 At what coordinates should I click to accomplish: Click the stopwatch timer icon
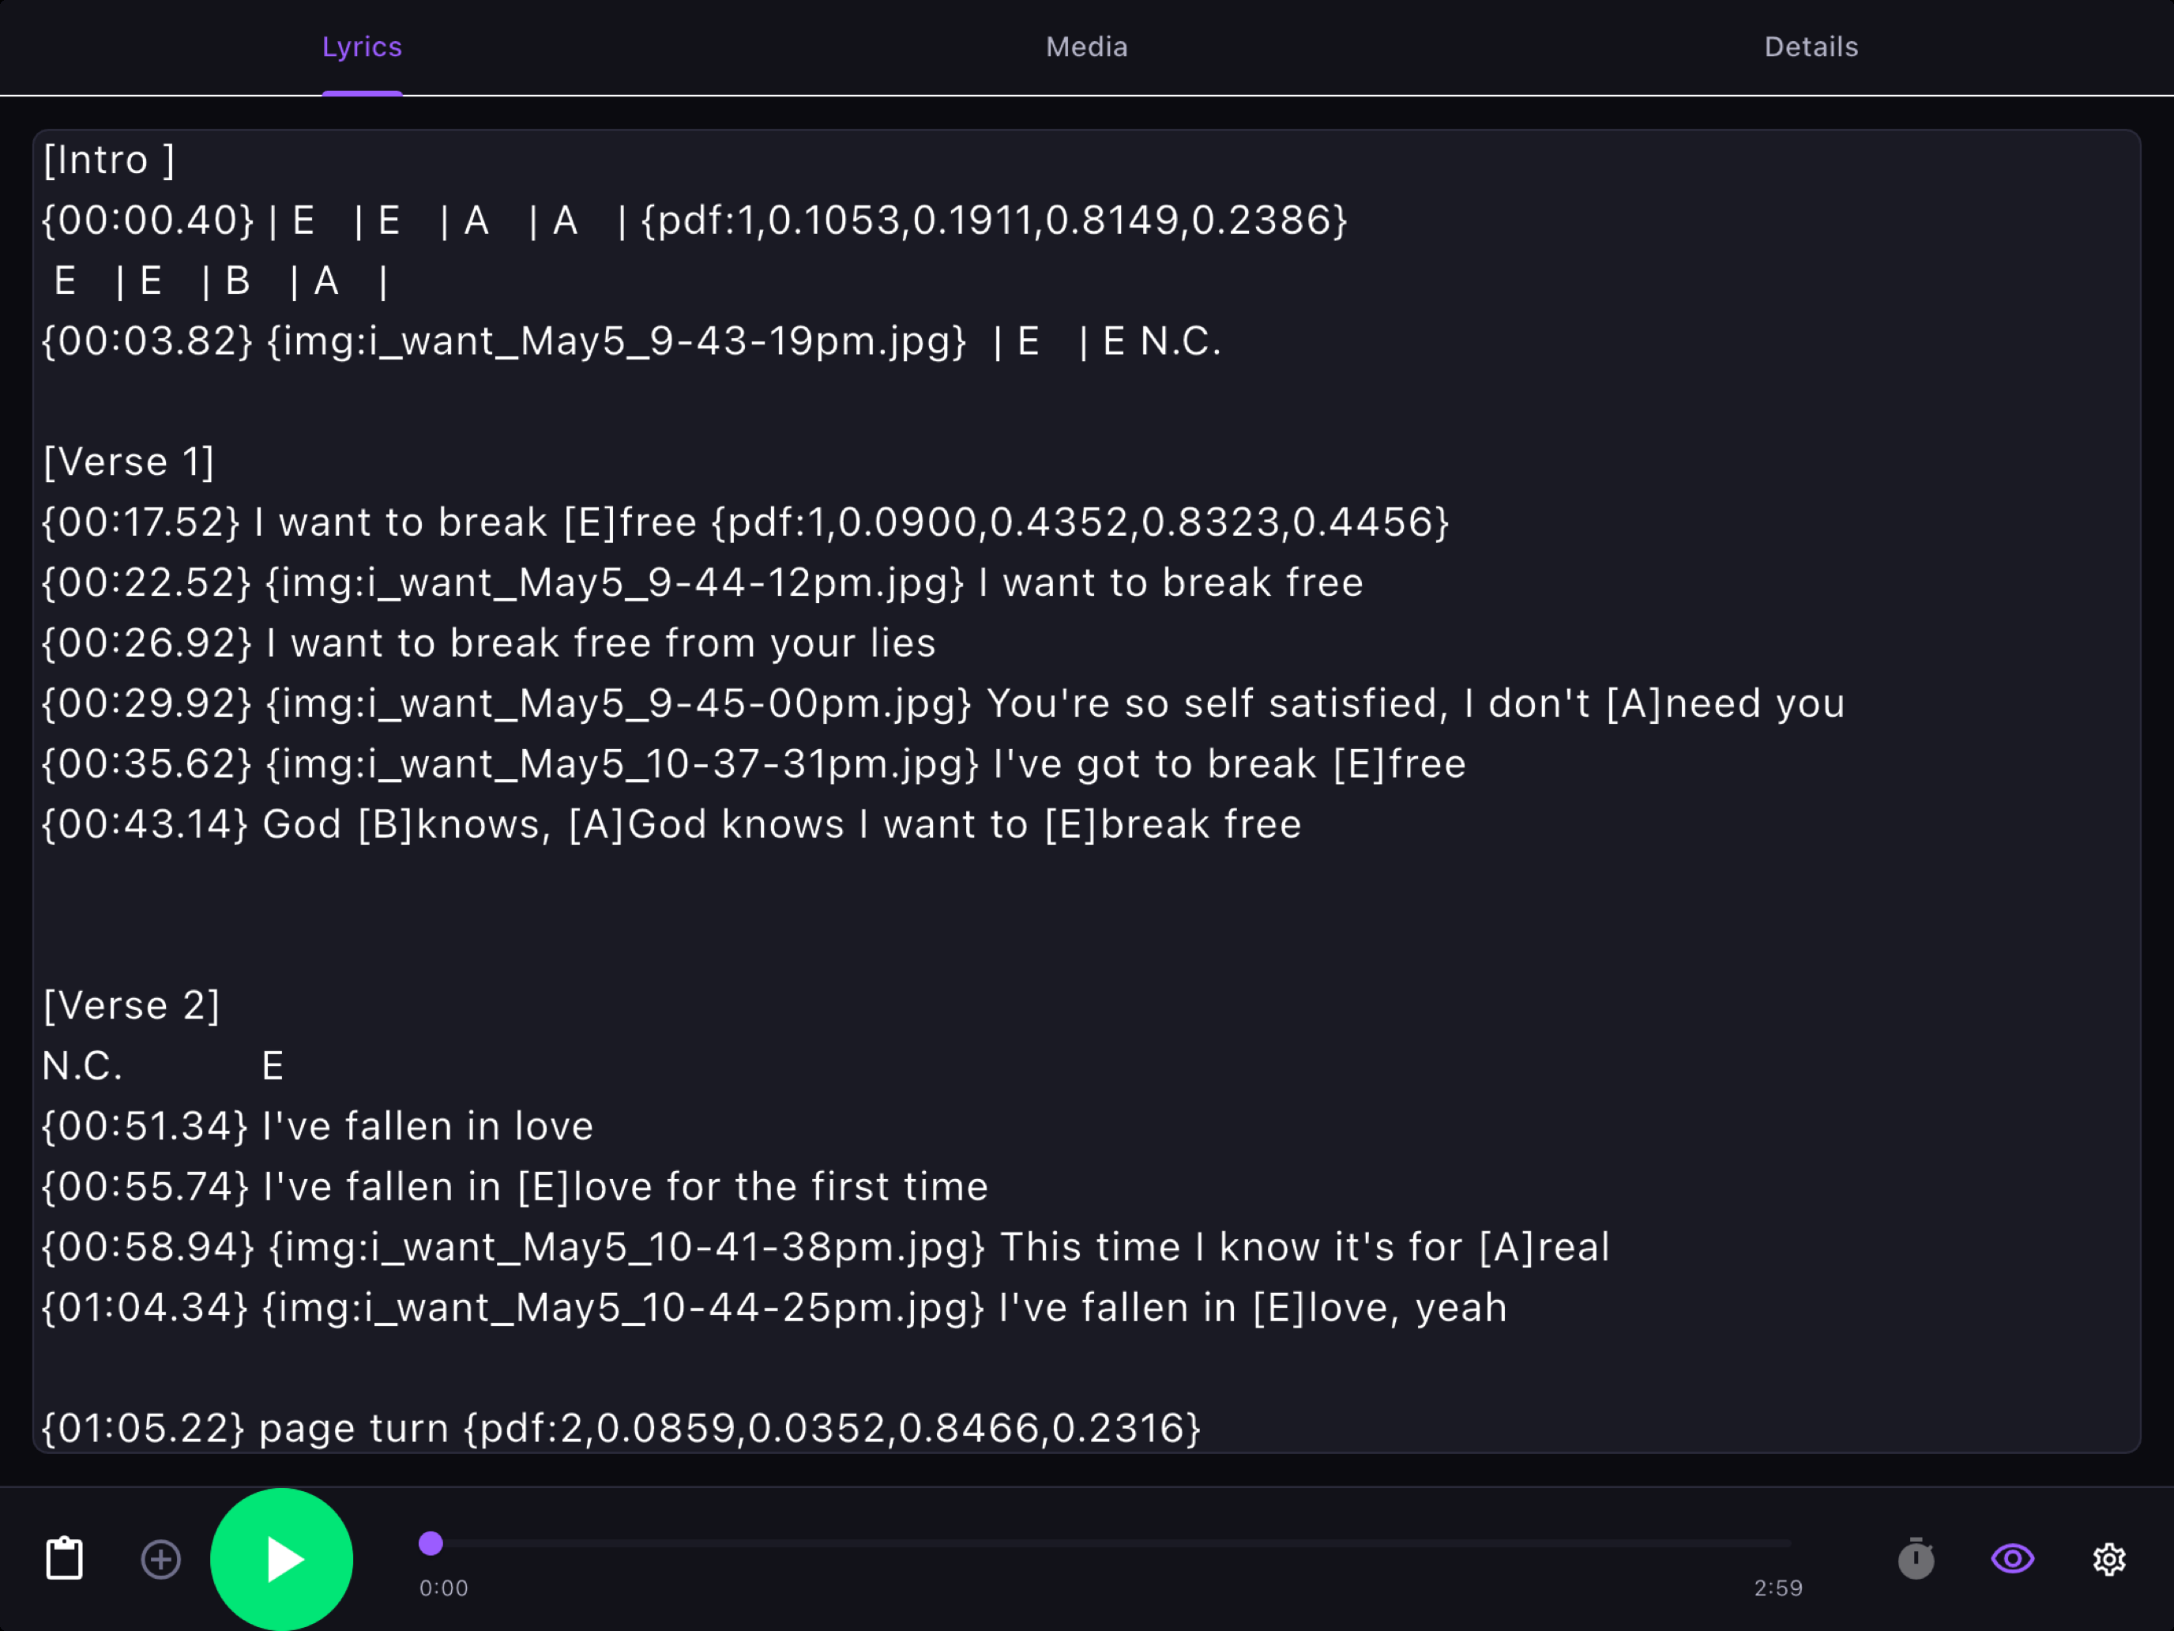click(x=1916, y=1558)
